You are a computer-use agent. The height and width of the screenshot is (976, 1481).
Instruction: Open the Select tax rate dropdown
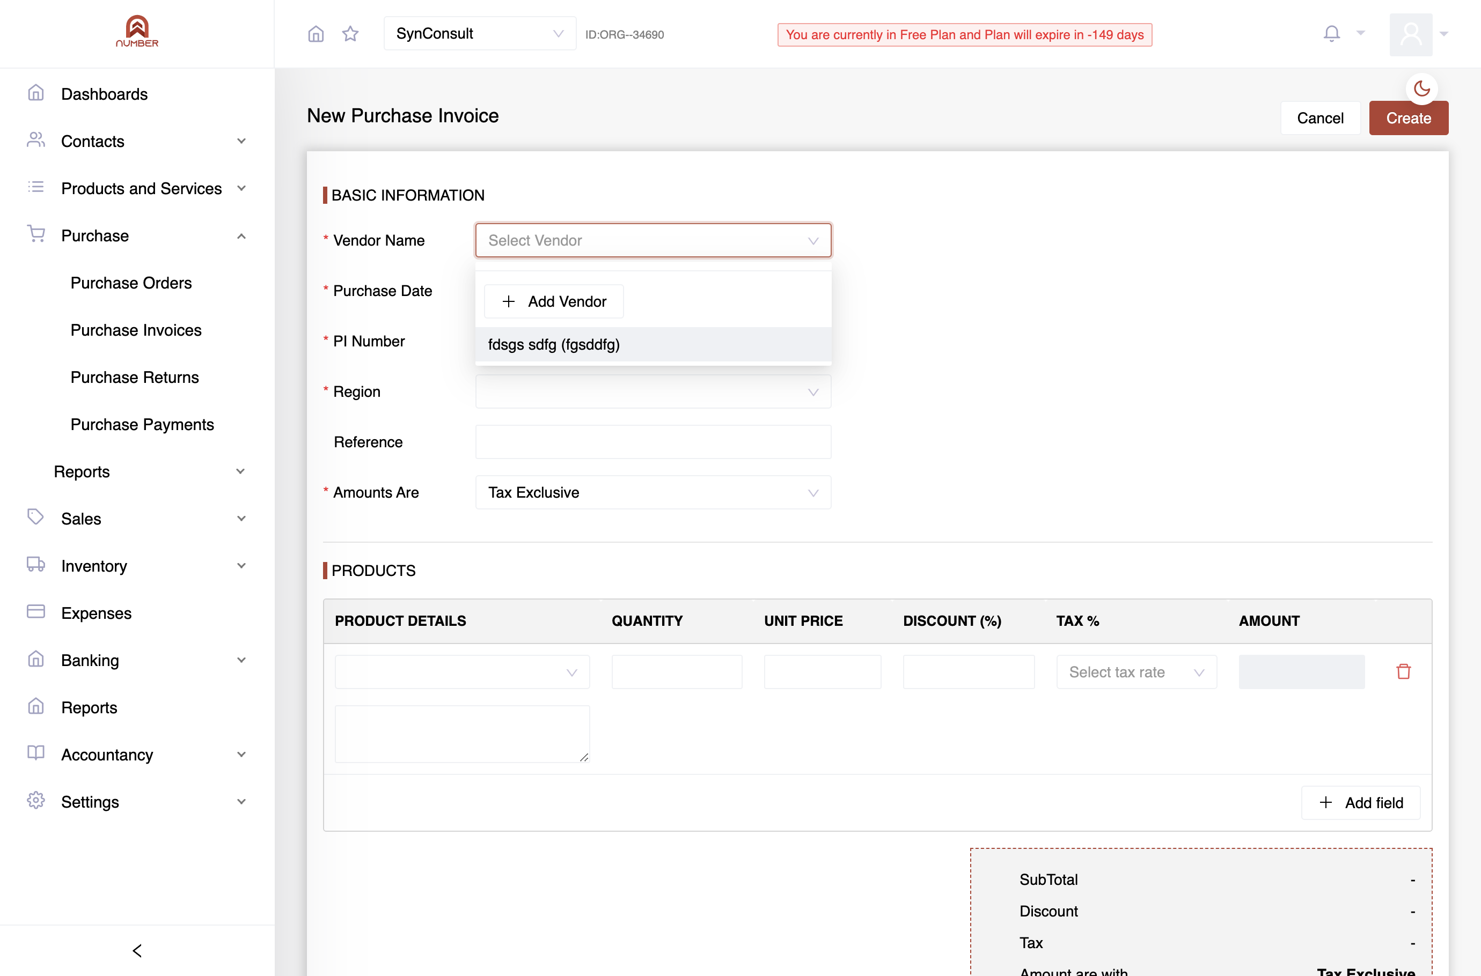tap(1136, 671)
